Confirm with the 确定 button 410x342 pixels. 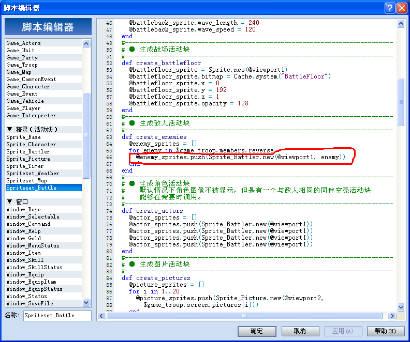257,331
